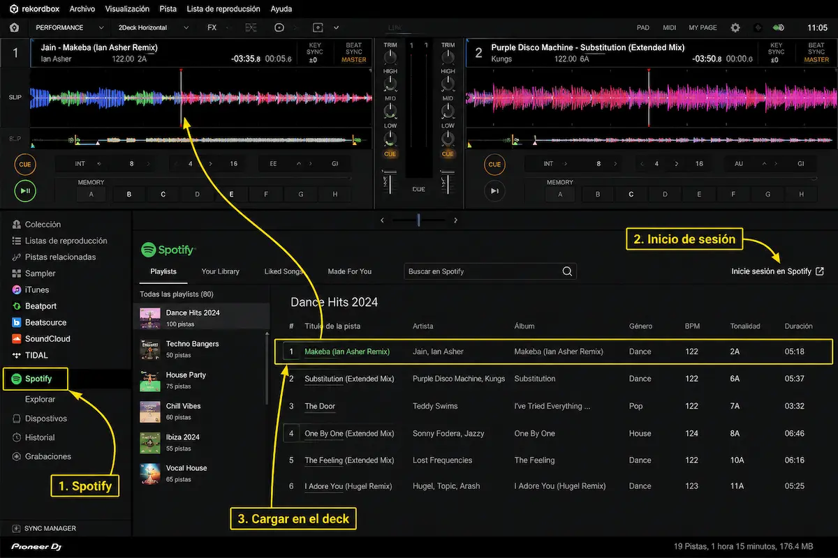
Task: Open Grabaciones in the sidebar
Action: coord(41,456)
